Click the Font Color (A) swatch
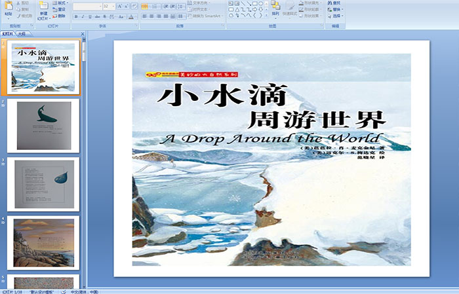 [131, 16]
